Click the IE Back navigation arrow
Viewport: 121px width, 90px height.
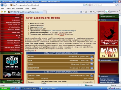pyautogui.click(x=2, y=5)
